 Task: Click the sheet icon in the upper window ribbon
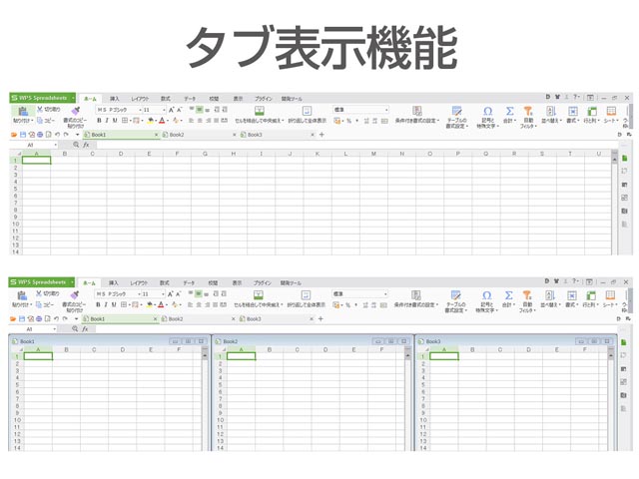pos(611,111)
